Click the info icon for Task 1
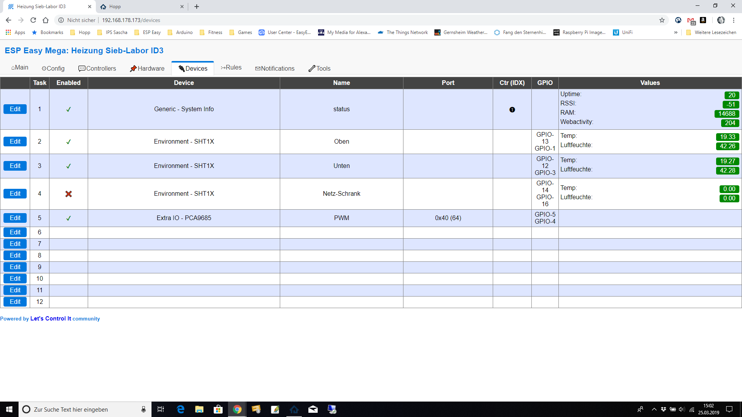742x417 pixels. pos(512,109)
